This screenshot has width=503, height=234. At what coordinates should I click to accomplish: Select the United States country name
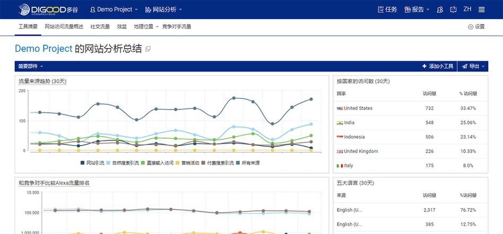coord(358,108)
